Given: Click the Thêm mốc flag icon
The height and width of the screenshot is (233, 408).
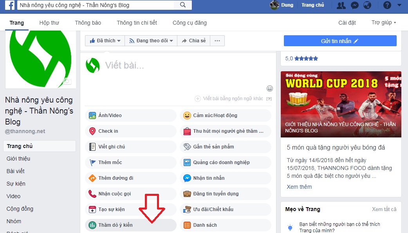Looking at the screenshot, I should (x=92, y=163).
